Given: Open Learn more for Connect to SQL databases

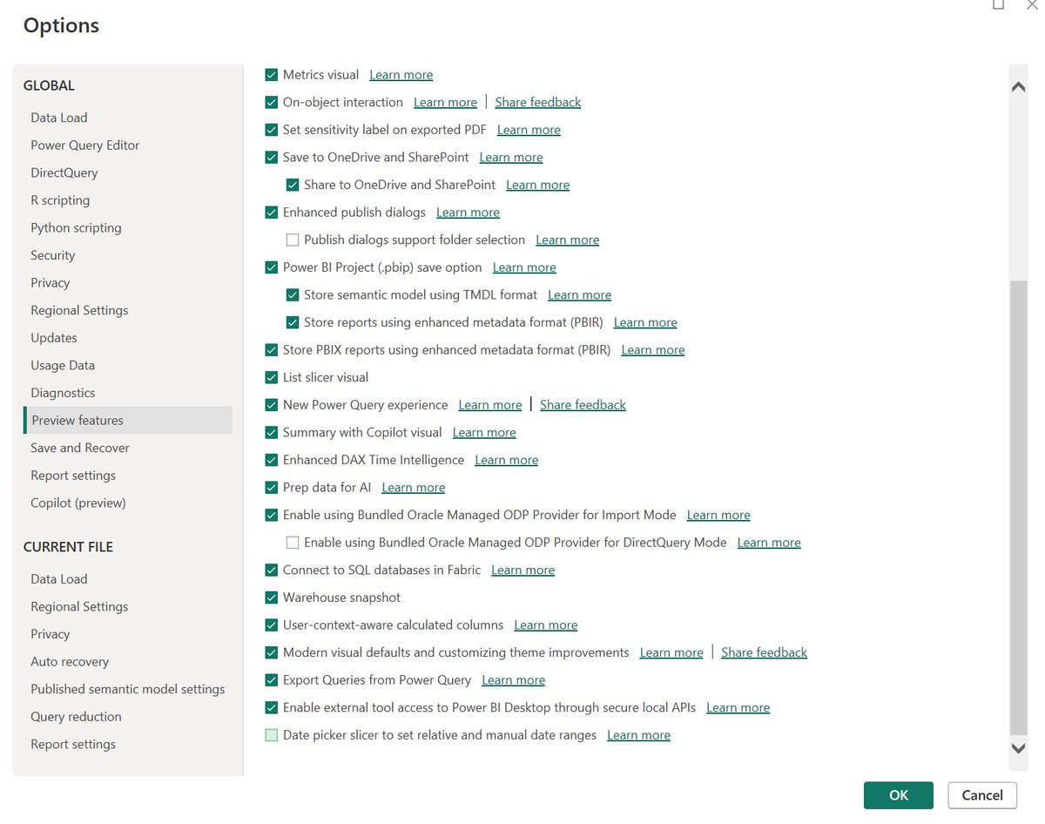Looking at the screenshot, I should (x=522, y=570).
